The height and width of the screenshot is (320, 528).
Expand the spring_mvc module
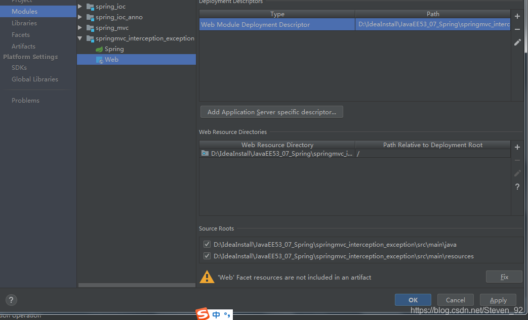pyautogui.click(x=80, y=28)
